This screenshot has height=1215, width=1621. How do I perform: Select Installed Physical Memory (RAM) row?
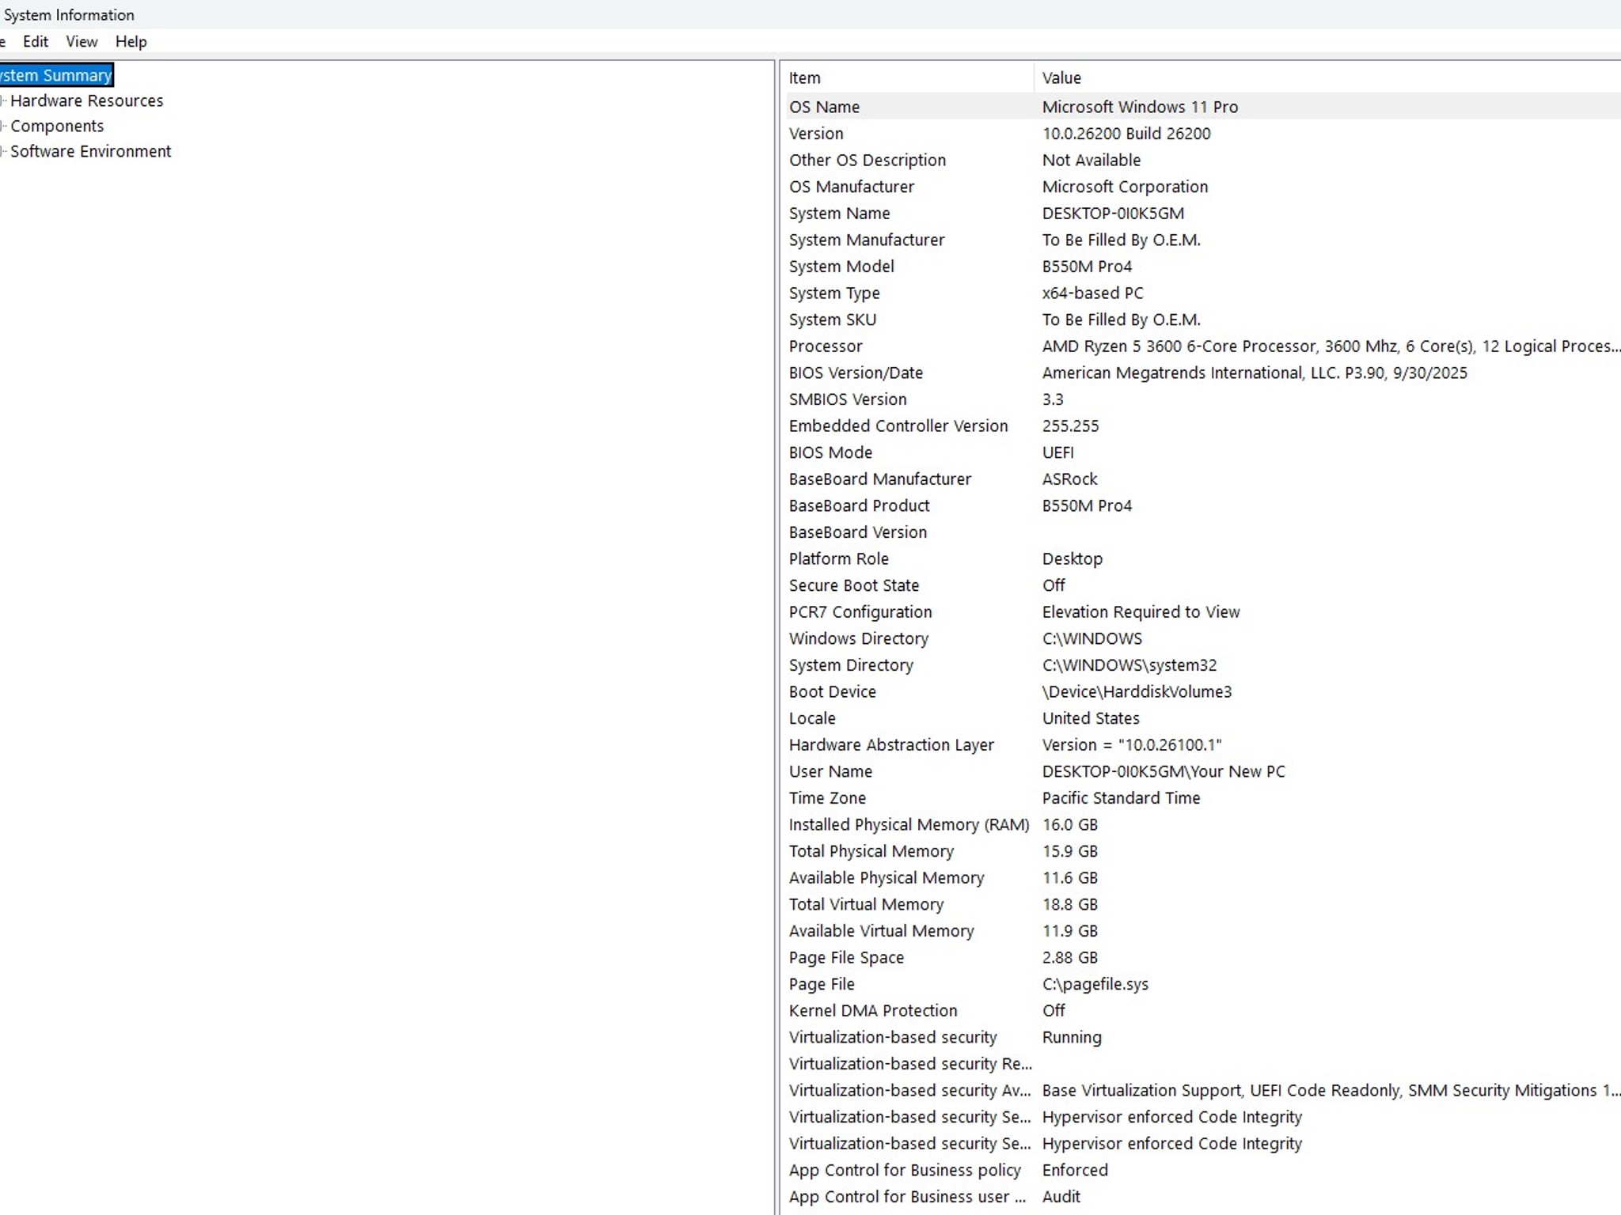coord(909,824)
